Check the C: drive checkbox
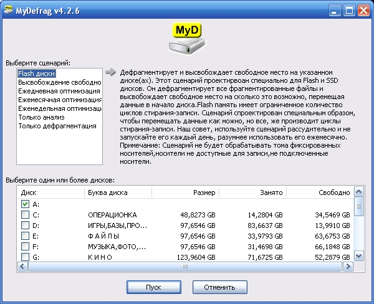Viewport: 374px width, 304px height. click(x=25, y=214)
